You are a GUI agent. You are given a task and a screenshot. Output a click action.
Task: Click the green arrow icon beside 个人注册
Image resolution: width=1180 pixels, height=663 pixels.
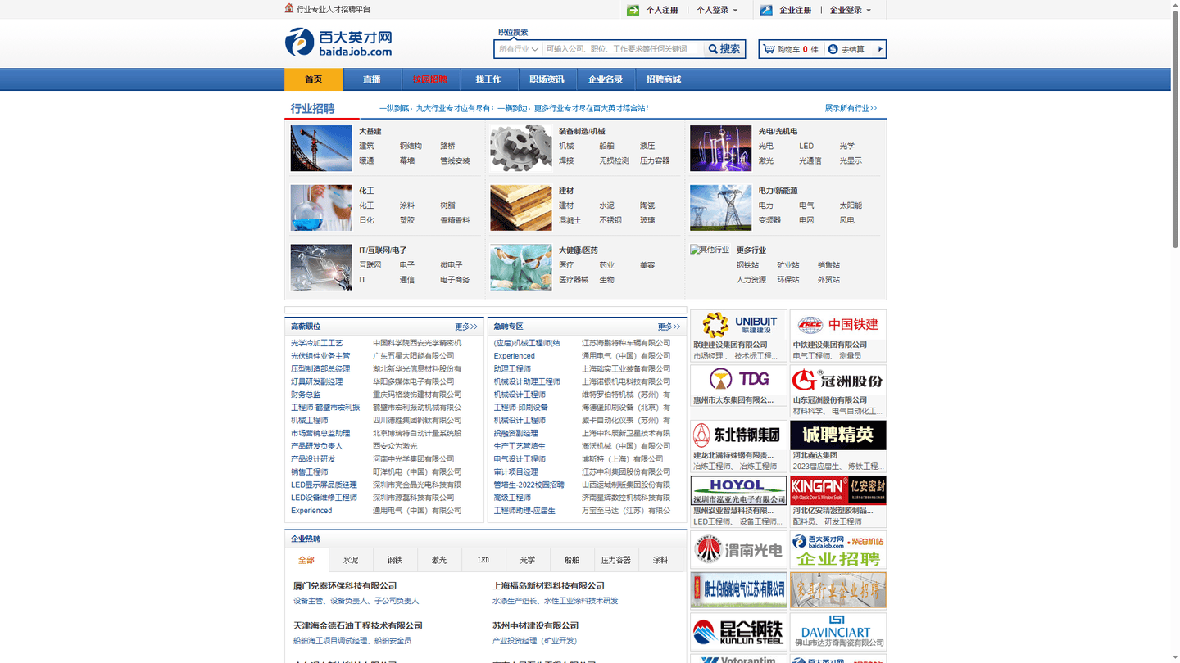point(633,10)
